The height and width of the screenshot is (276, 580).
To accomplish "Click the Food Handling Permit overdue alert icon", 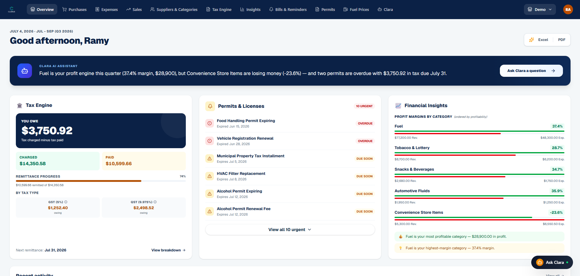I will (210, 123).
